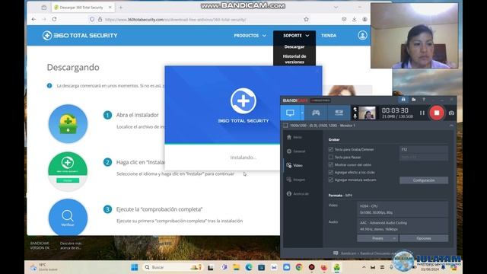Viewport: 487px width, 274px height.
Task: Open Firefox from the taskbar
Action: coord(324,267)
